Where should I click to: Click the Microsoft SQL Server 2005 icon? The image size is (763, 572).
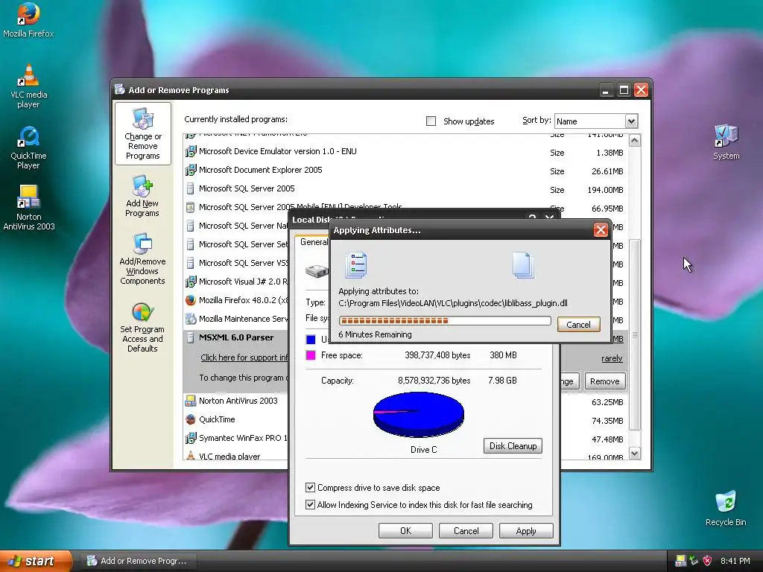(x=190, y=188)
